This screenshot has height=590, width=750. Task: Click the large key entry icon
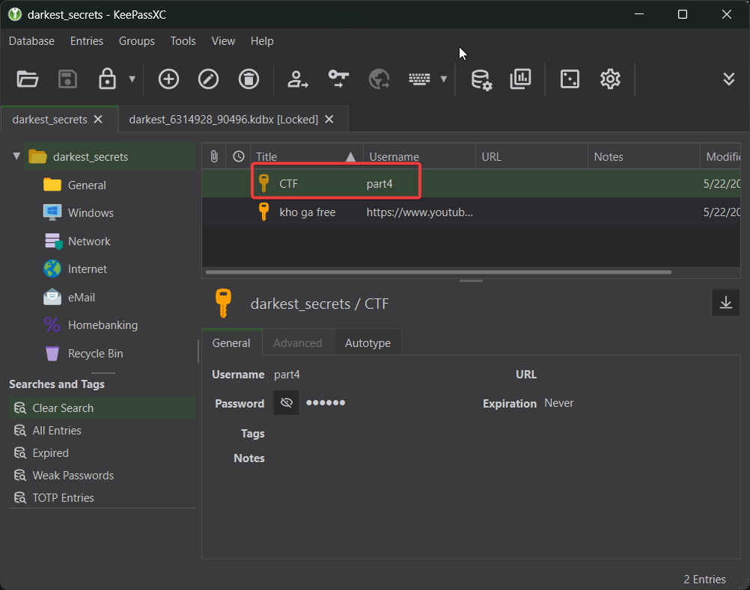point(223,303)
